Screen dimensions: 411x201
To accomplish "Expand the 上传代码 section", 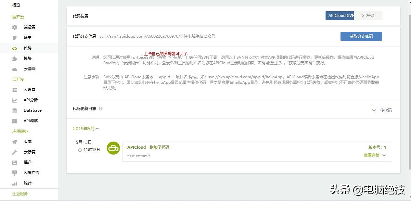I will click(x=382, y=110).
